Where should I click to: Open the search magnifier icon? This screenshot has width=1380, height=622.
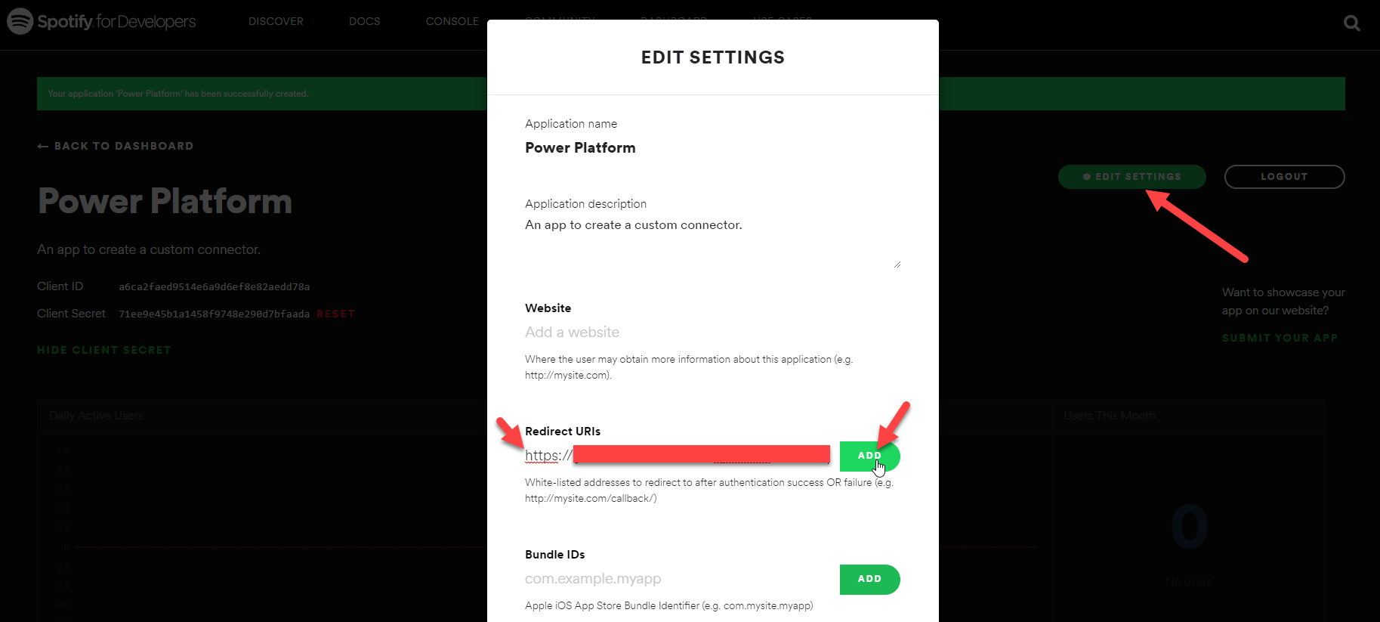(x=1352, y=23)
